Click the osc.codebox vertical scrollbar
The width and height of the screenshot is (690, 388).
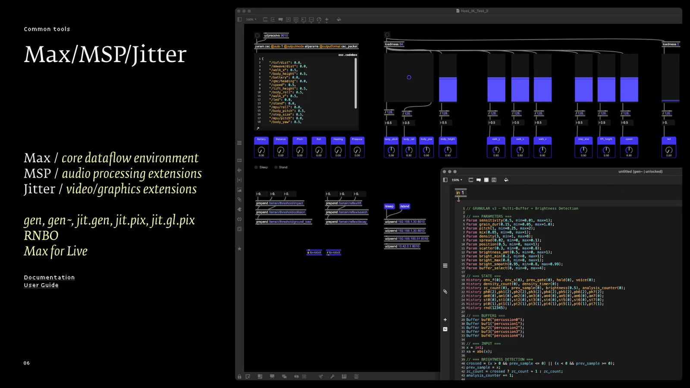(356, 83)
